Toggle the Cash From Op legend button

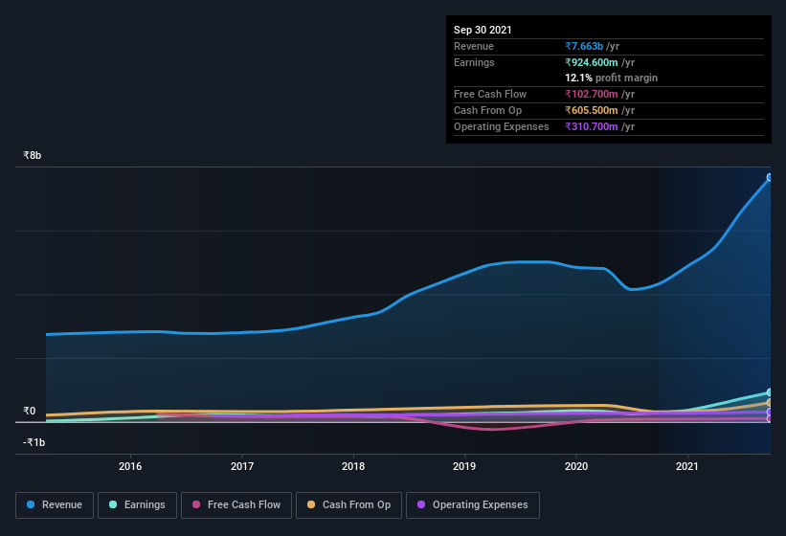tap(348, 505)
